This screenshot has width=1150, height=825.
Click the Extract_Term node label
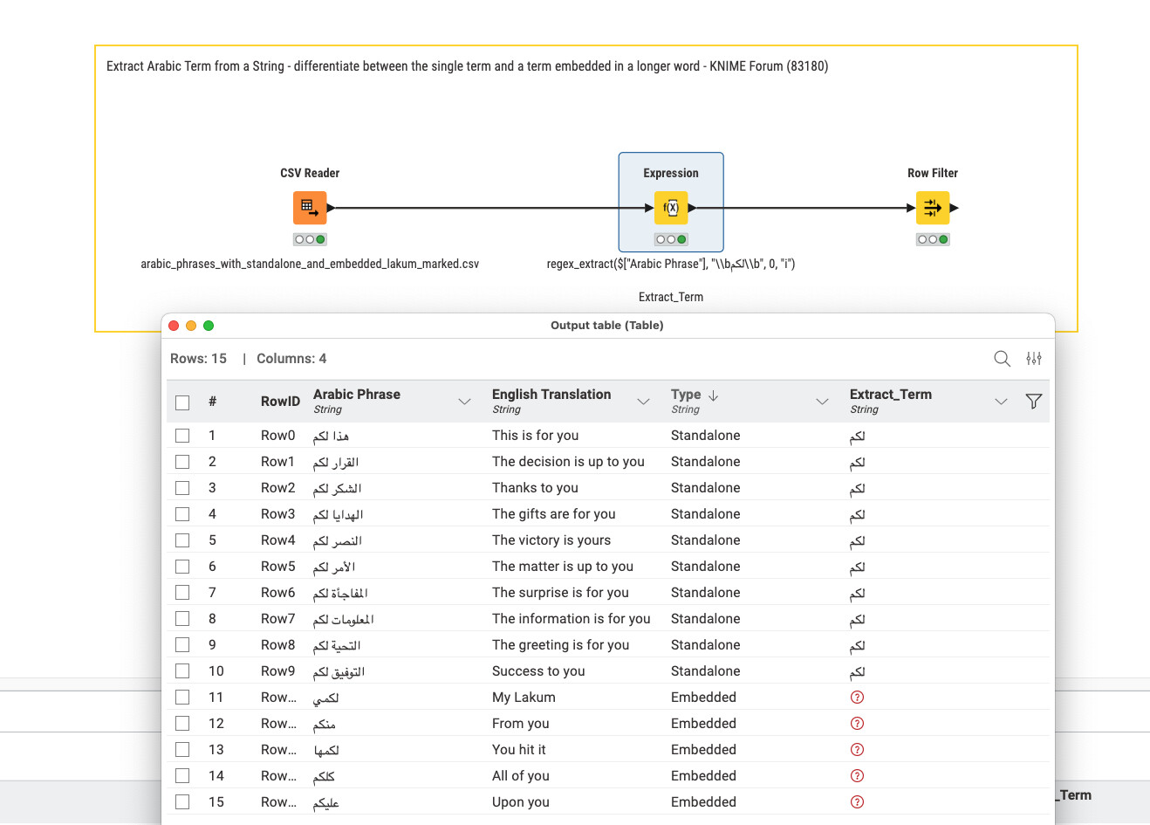[670, 297]
